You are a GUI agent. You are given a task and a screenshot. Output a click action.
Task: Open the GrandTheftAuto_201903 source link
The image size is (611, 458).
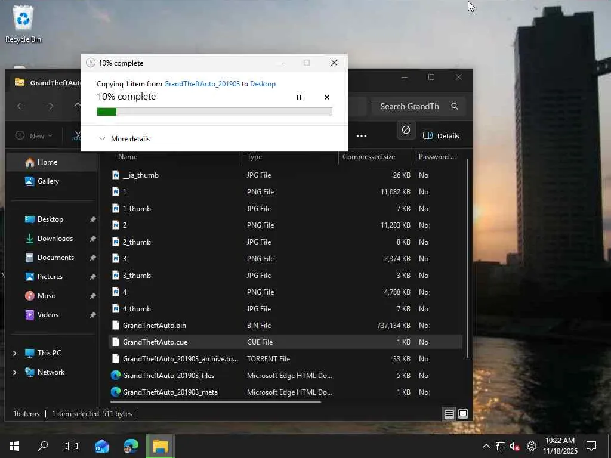click(202, 83)
